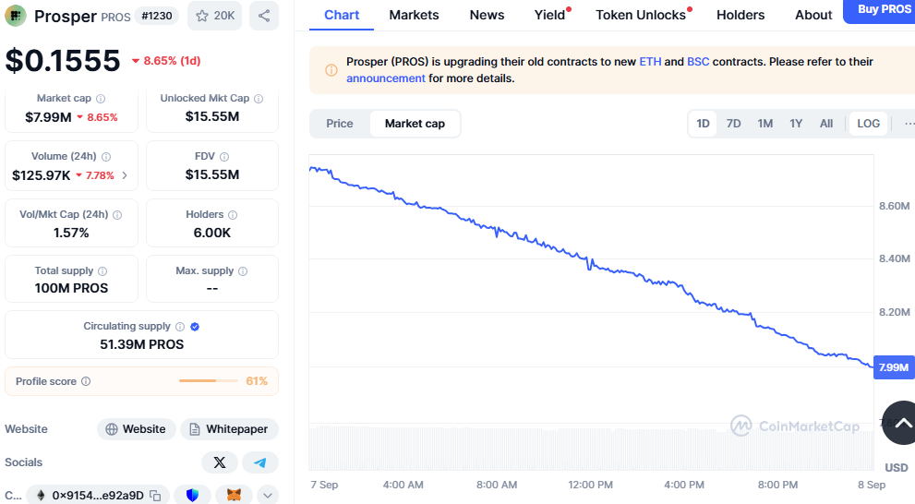Click the MetaMask fox icon
Image resolution: width=915 pixels, height=504 pixels.
pos(235,496)
